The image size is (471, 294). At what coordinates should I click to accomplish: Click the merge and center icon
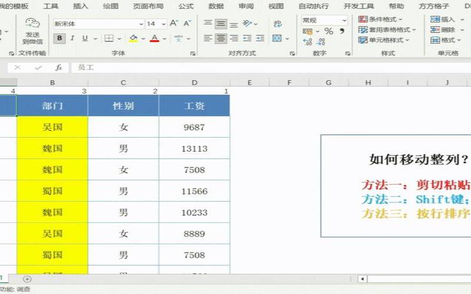[x=277, y=38]
